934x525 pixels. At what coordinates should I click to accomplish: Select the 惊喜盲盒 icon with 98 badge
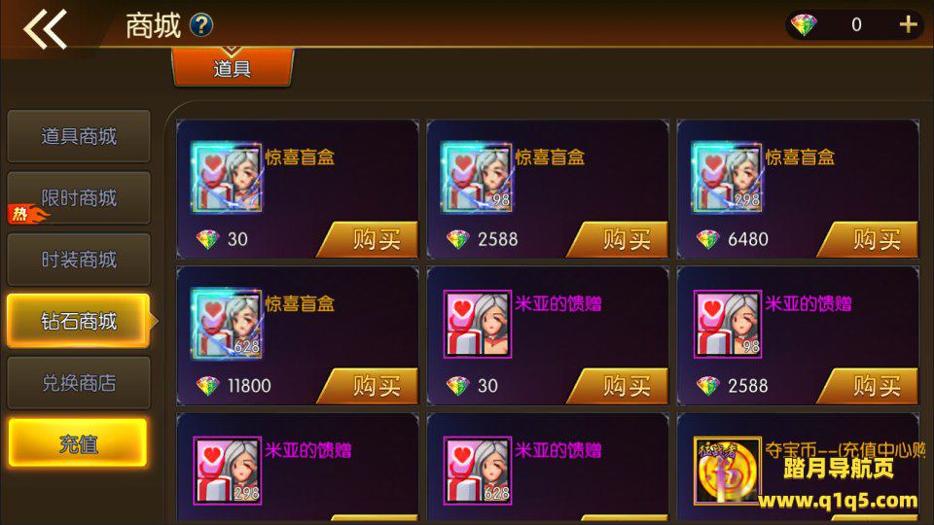(477, 177)
